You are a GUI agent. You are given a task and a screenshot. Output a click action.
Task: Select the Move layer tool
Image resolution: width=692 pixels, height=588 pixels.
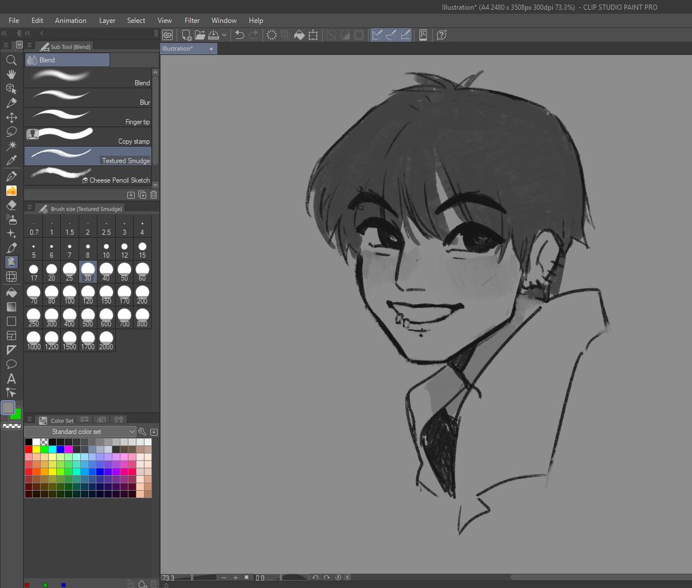tap(11, 117)
